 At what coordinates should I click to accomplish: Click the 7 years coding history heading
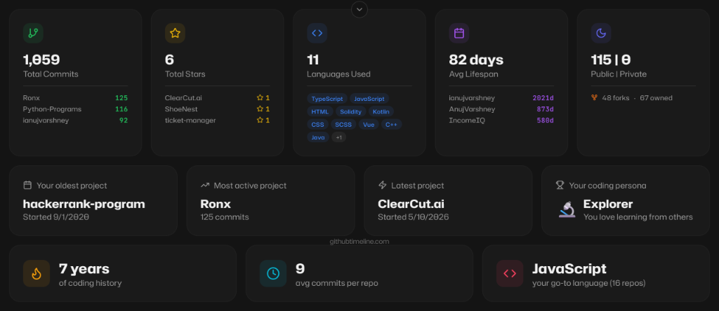[84, 268]
